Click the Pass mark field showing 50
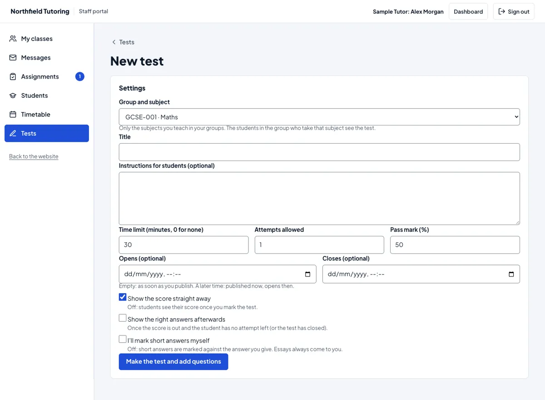The image size is (545, 400). point(455,245)
